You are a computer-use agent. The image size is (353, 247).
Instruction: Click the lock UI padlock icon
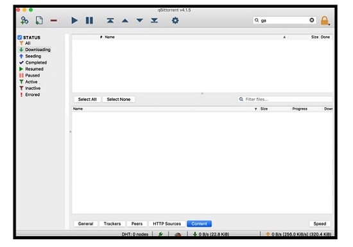click(325, 21)
